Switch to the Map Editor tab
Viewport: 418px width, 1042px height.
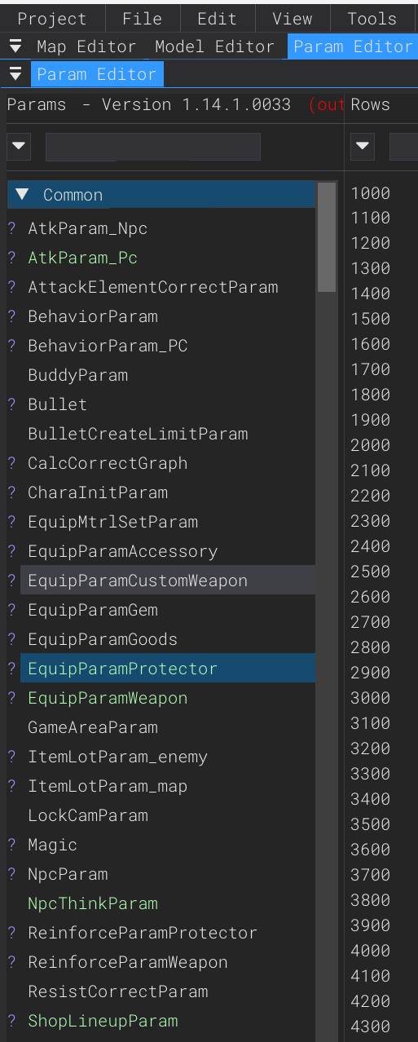[x=86, y=46]
